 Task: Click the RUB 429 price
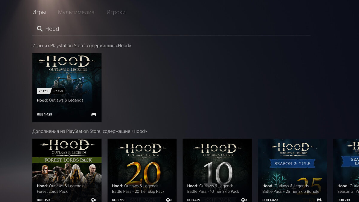(x=194, y=200)
